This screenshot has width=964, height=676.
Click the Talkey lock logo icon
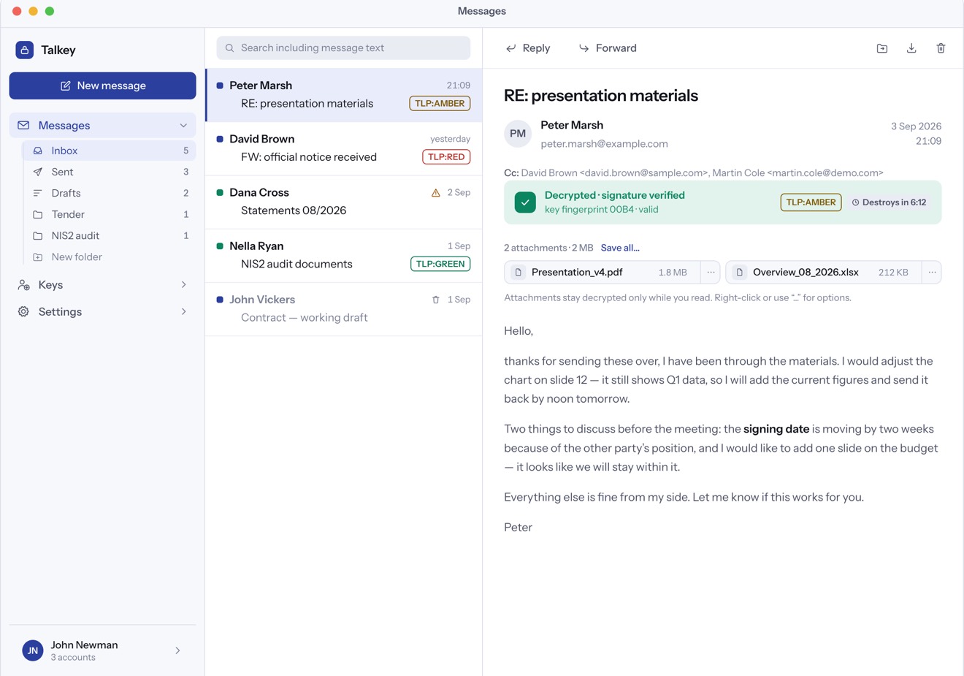point(25,50)
